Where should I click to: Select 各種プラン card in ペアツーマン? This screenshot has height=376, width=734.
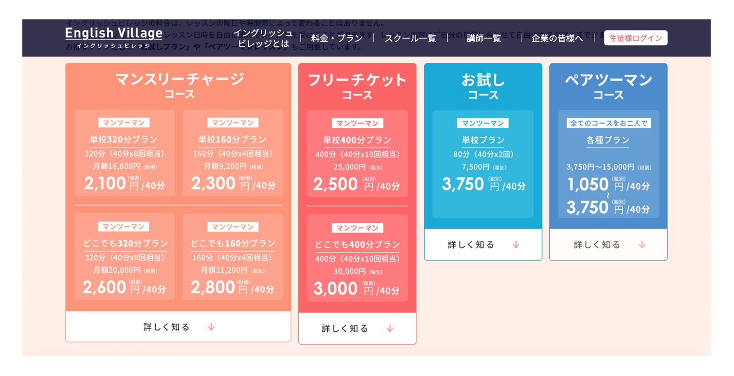coord(608,164)
